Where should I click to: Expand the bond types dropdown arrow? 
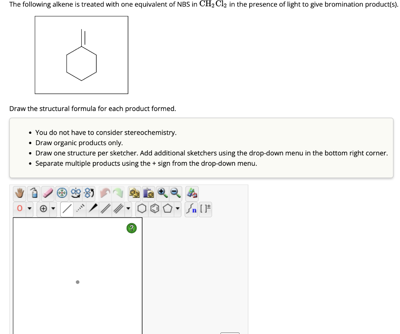(x=128, y=209)
